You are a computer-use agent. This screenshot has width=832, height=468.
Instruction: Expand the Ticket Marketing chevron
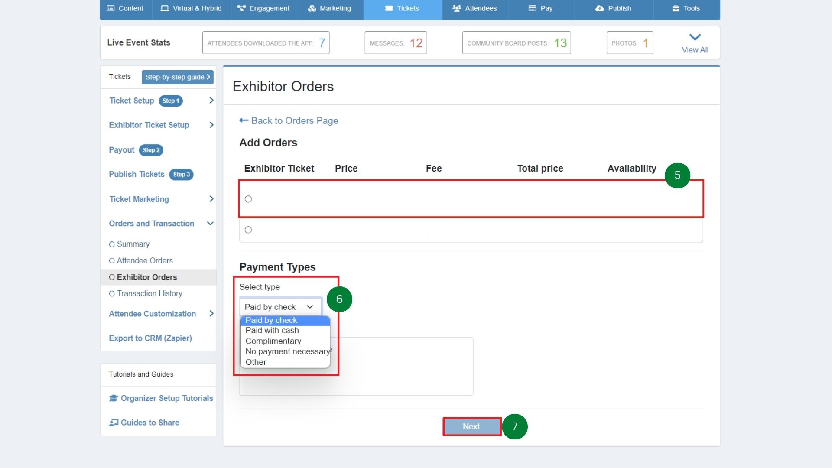pyautogui.click(x=211, y=199)
